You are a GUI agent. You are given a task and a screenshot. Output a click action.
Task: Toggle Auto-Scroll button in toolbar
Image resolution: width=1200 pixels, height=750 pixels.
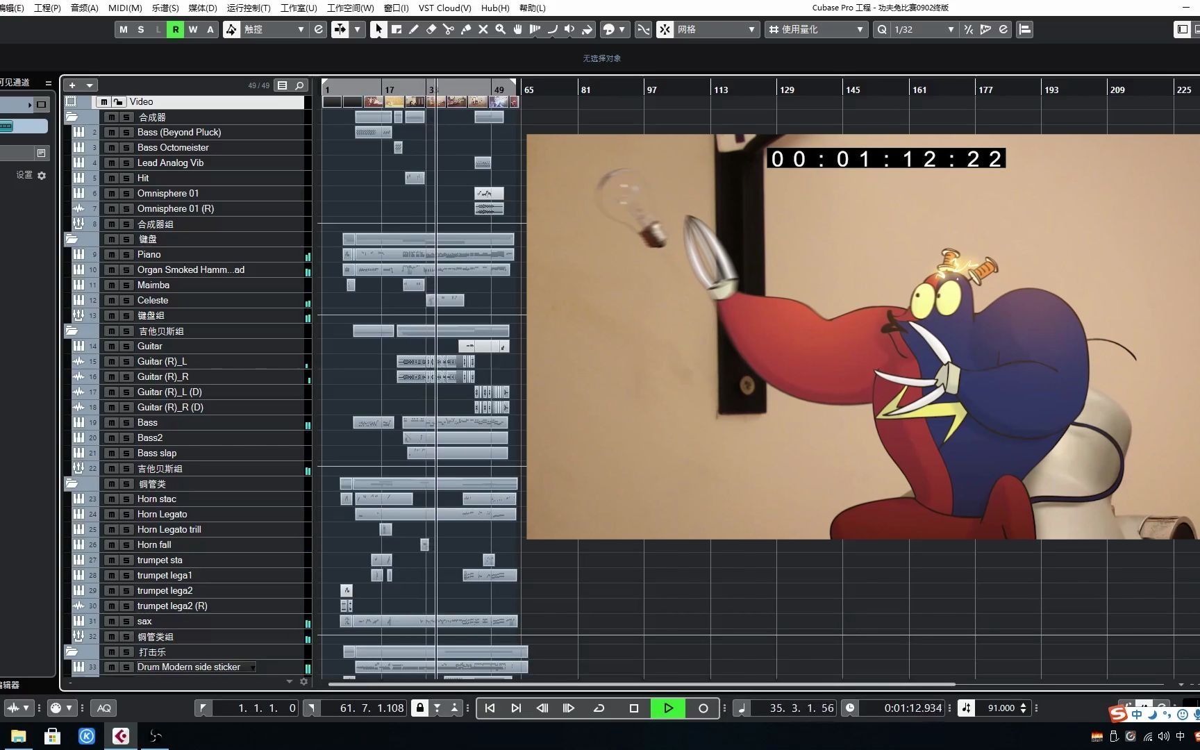point(340,29)
